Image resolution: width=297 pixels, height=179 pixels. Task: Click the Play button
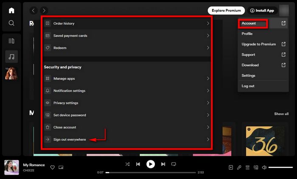[151, 164]
